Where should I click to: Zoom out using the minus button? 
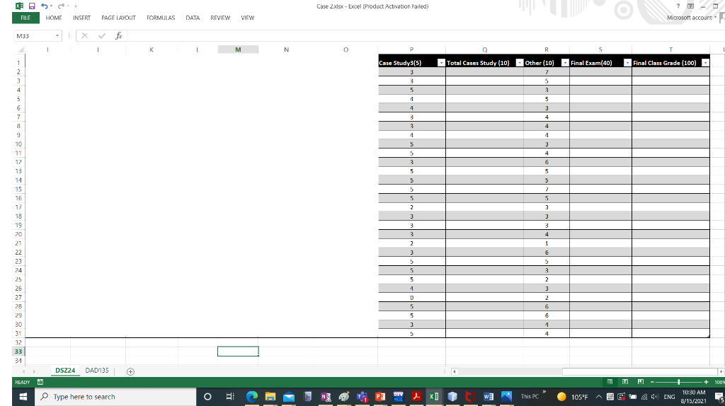652,382
